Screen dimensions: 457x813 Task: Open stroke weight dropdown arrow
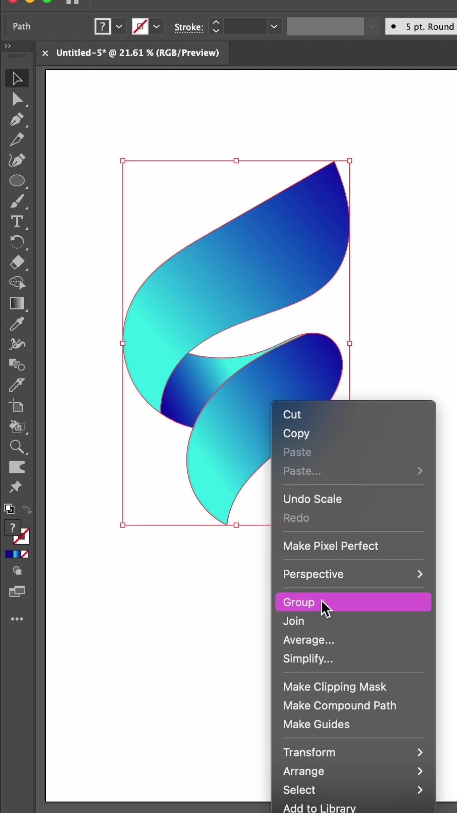pyautogui.click(x=274, y=27)
